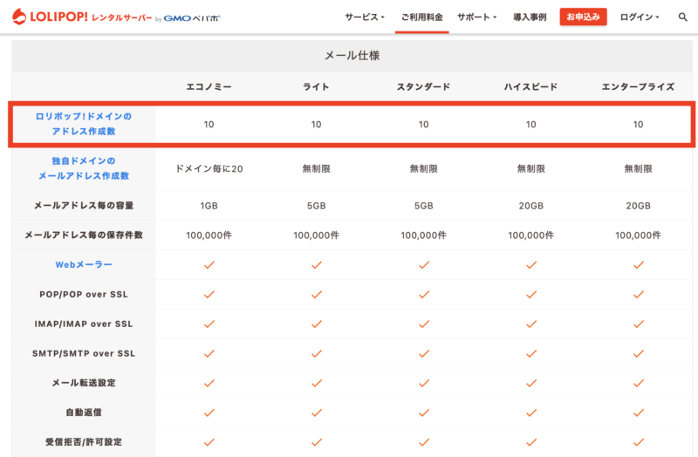Follow the Webメーラー link

[84, 265]
